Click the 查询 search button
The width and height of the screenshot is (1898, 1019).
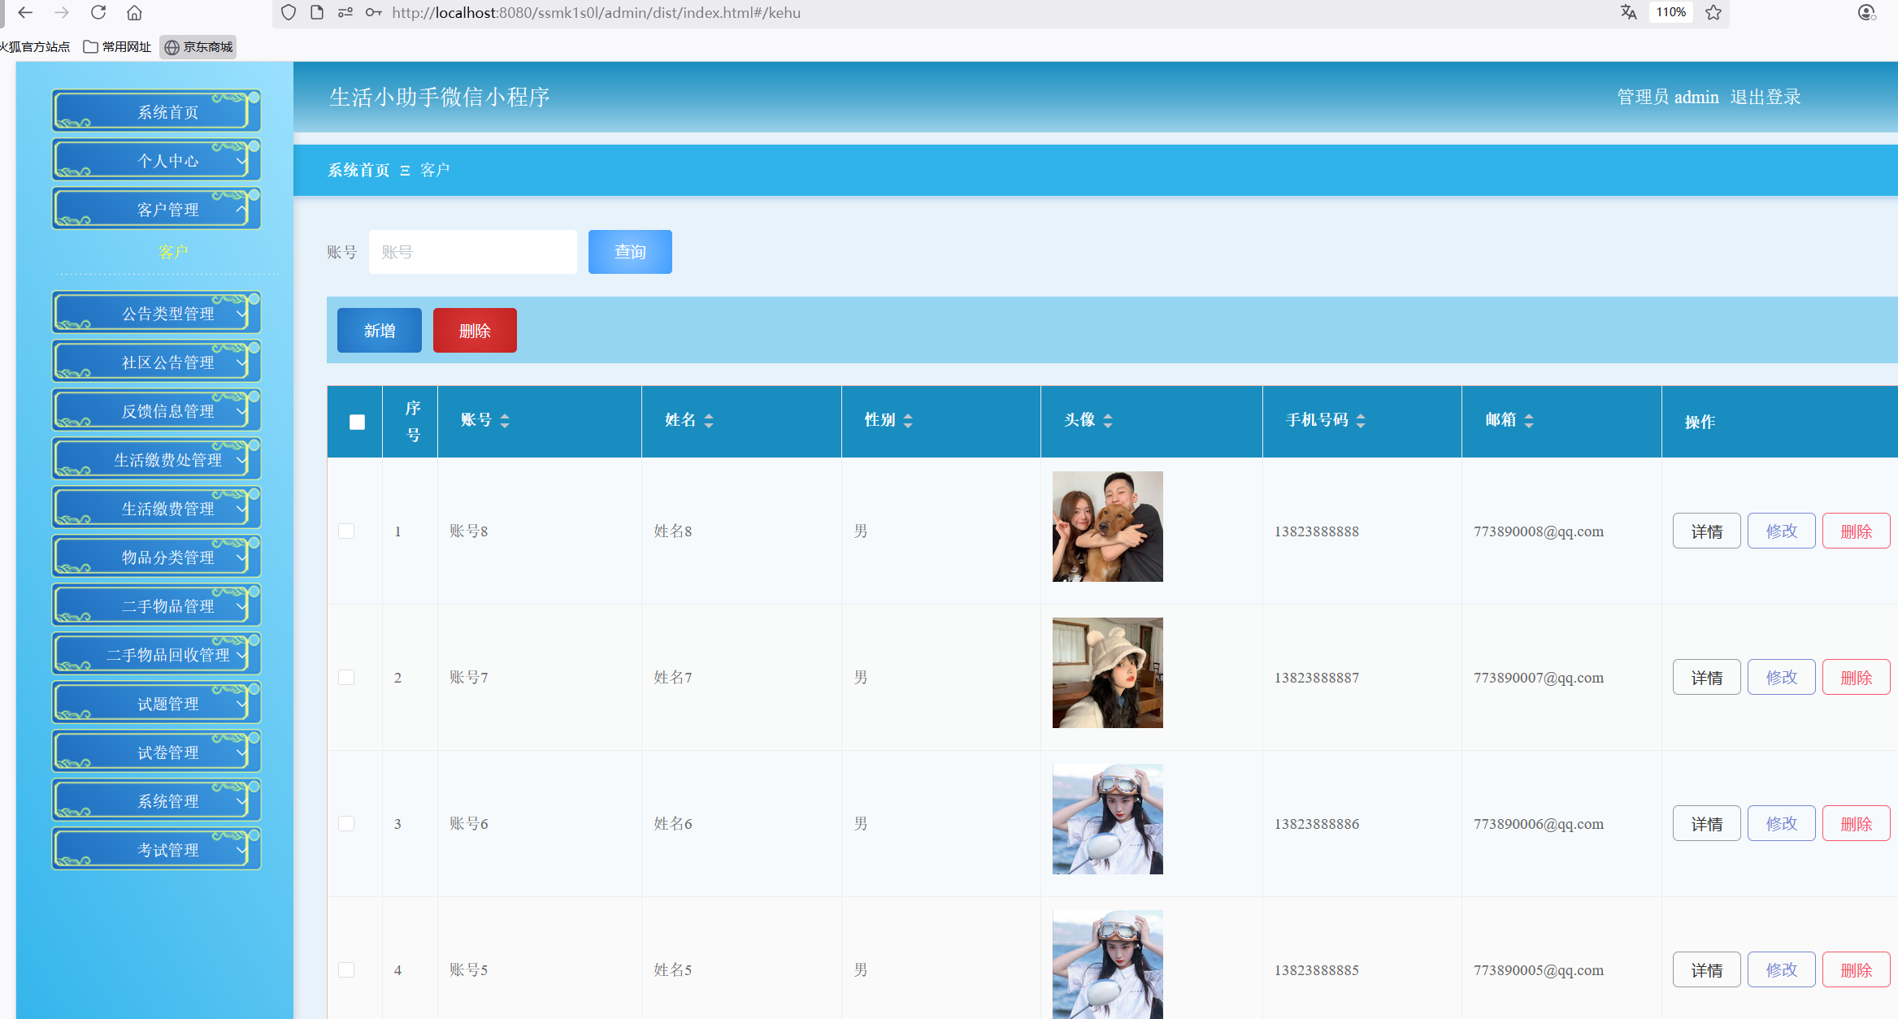point(630,252)
